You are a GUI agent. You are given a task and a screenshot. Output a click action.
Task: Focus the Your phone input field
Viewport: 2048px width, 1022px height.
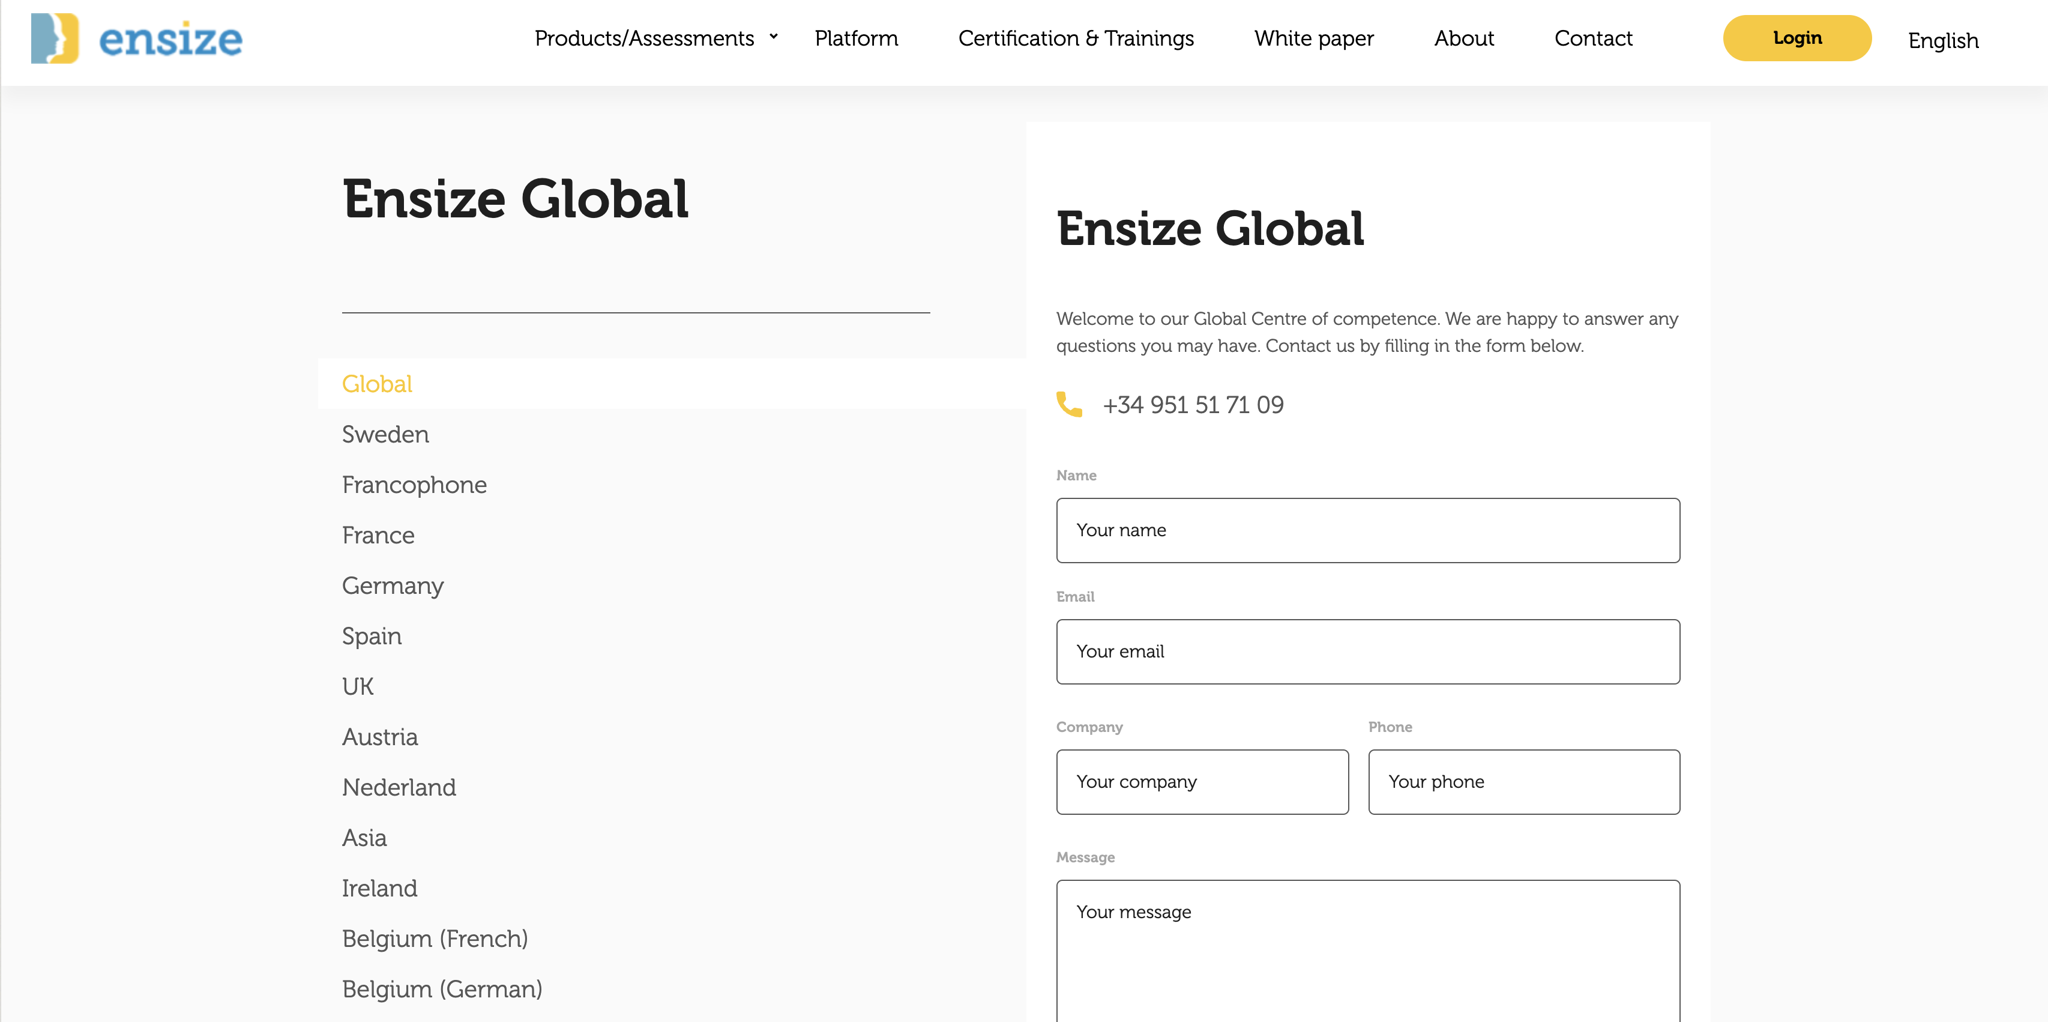pos(1523,782)
